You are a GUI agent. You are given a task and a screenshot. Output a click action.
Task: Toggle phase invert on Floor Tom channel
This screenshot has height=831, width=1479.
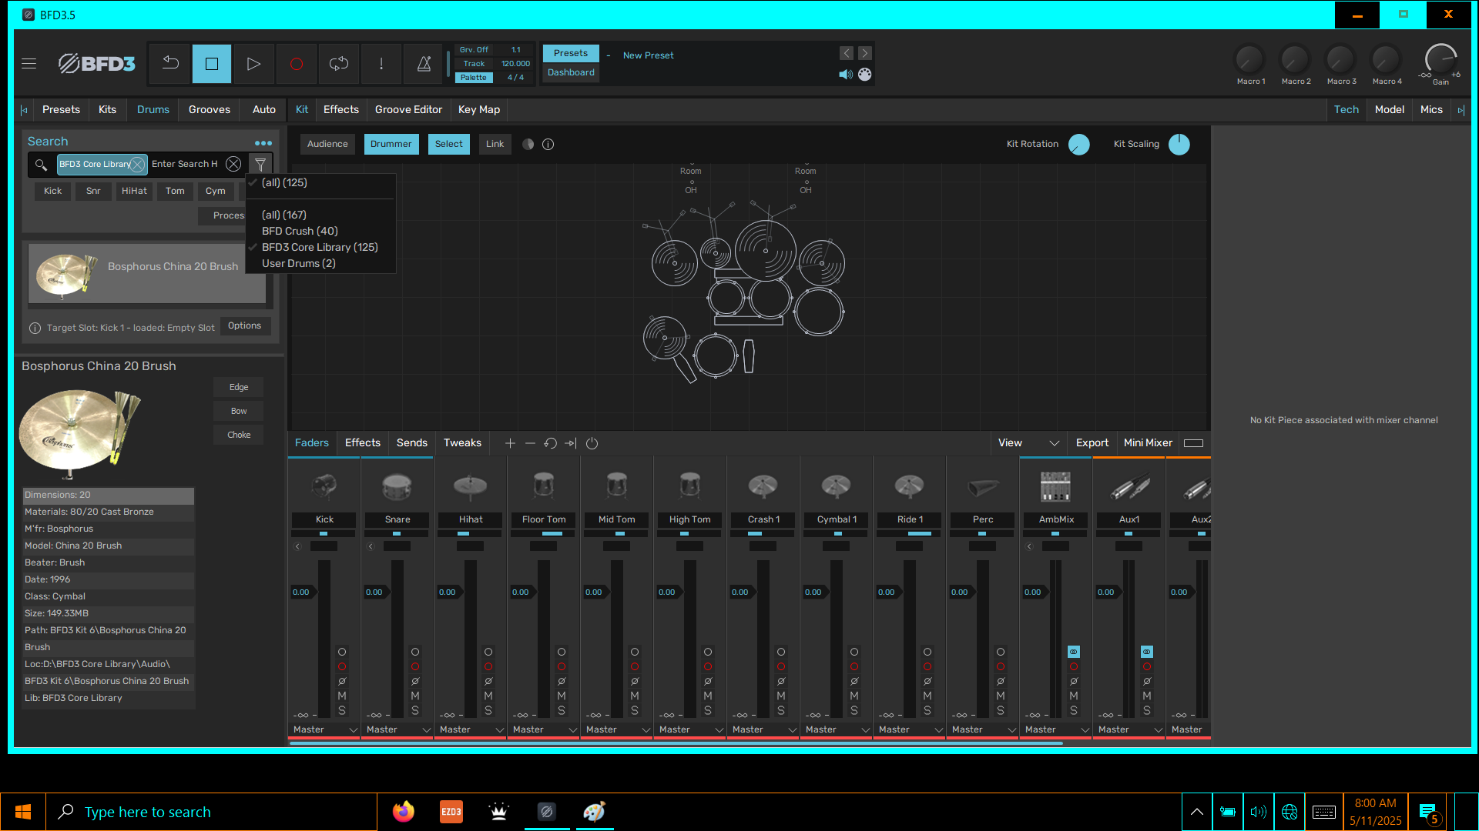[562, 681]
